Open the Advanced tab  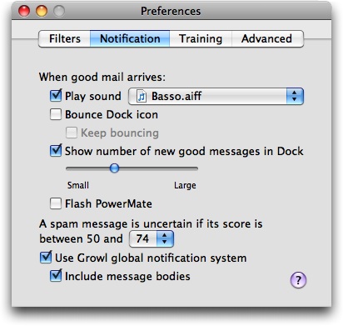point(267,38)
